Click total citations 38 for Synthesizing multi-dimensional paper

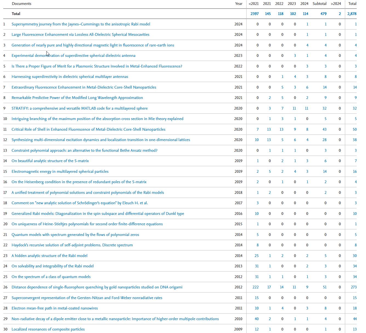[354, 140]
